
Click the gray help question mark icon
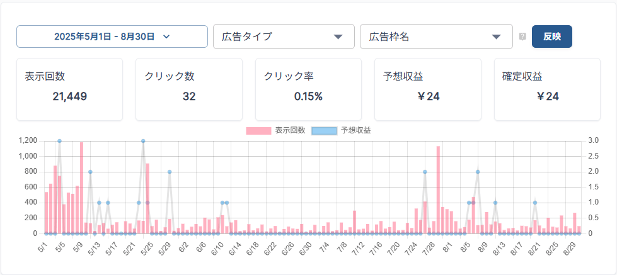tap(522, 36)
